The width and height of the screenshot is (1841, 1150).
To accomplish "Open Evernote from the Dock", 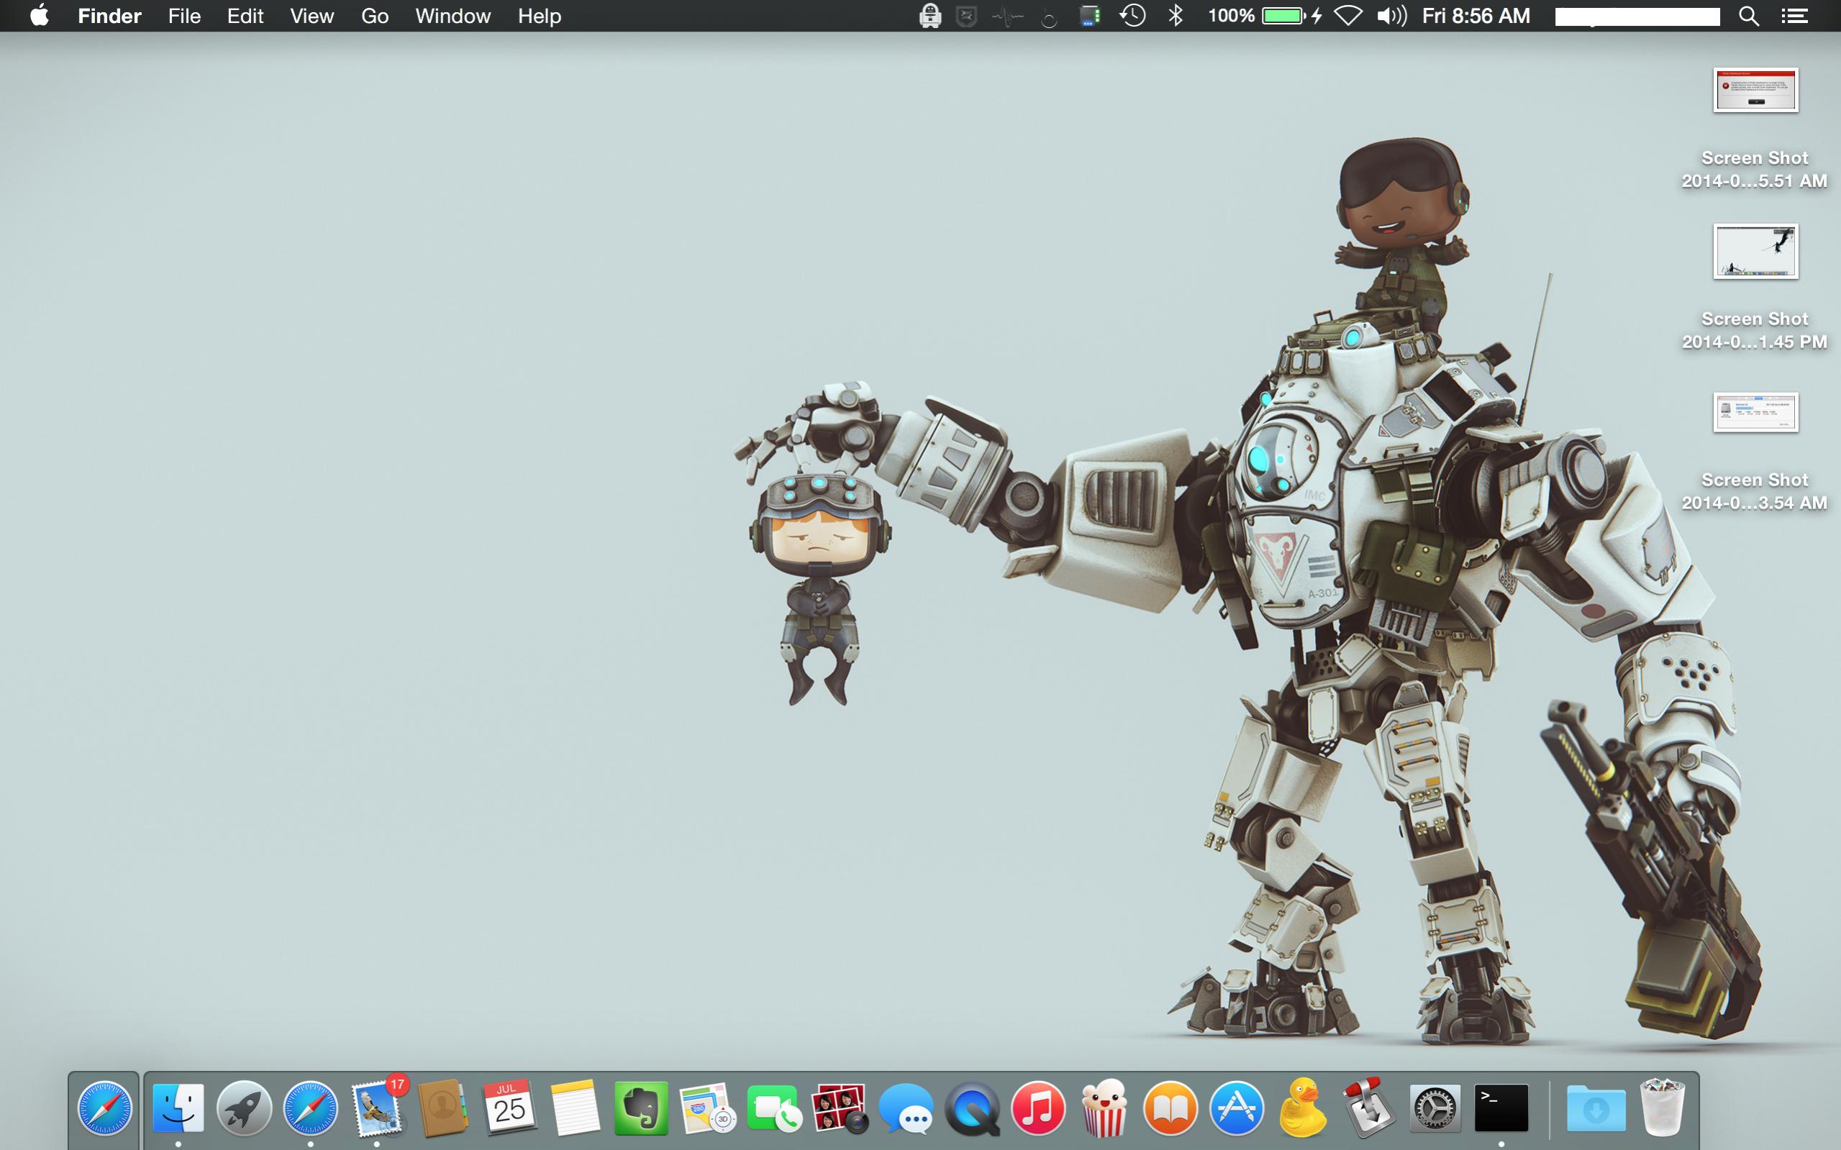I will click(640, 1108).
